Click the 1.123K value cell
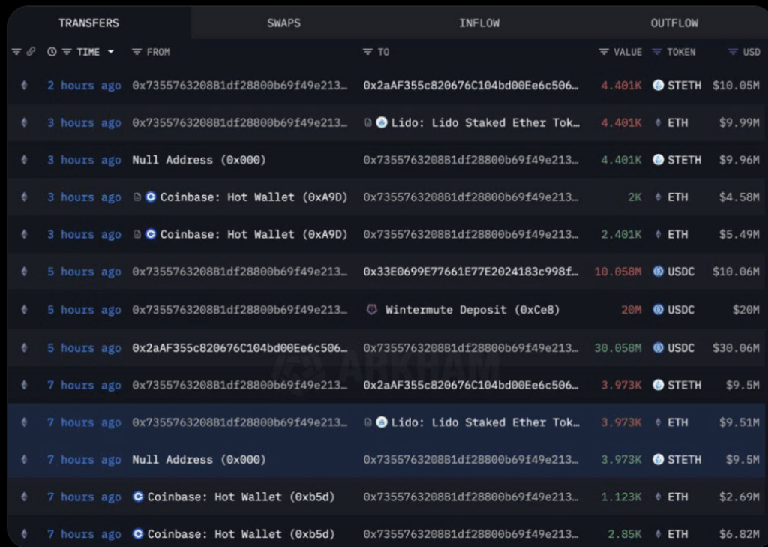This screenshot has height=547, width=768. (621, 497)
